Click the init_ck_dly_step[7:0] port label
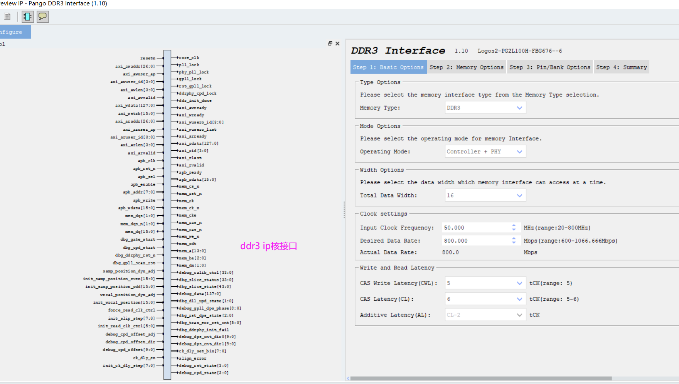 tap(129, 365)
